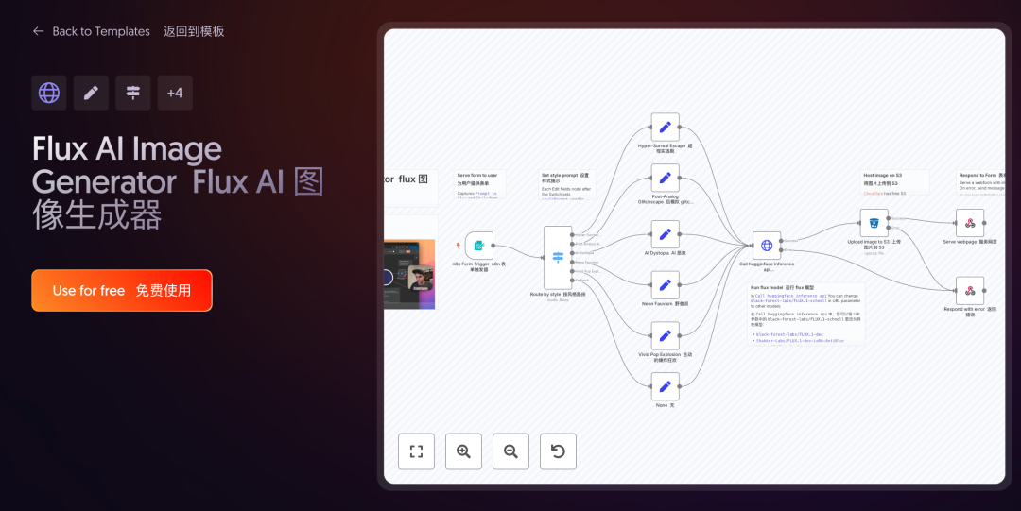Open the Serve form to user sticky note

[x=479, y=183]
